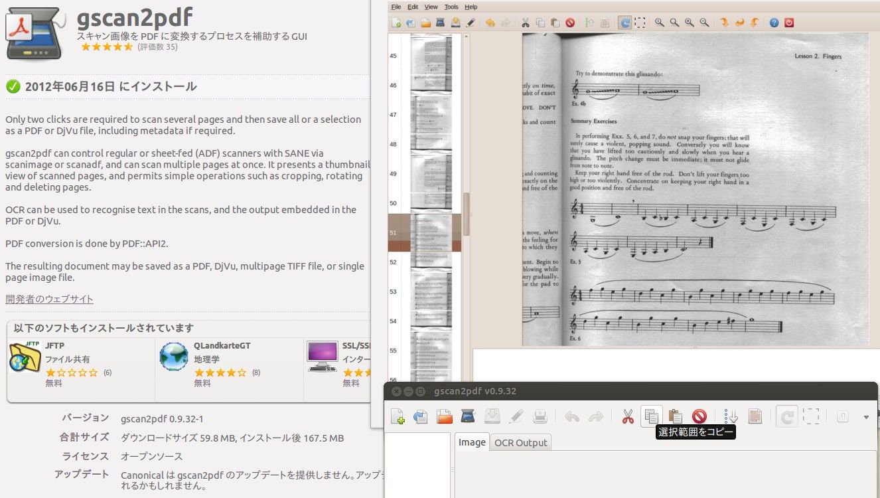Click Paste clipboard icon in sheet-music preview toolbar
The height and width of the screenshot is (498, 880).
pos(555,23)
